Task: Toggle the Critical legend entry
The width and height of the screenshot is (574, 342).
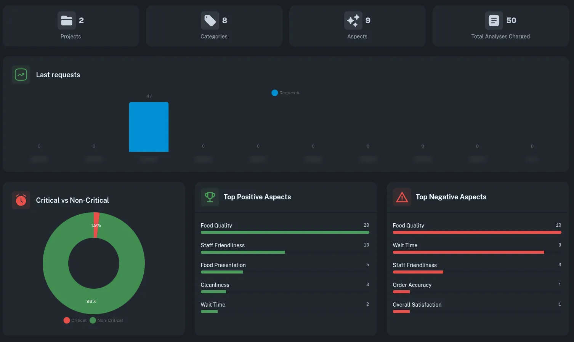Action: (75, 320)
